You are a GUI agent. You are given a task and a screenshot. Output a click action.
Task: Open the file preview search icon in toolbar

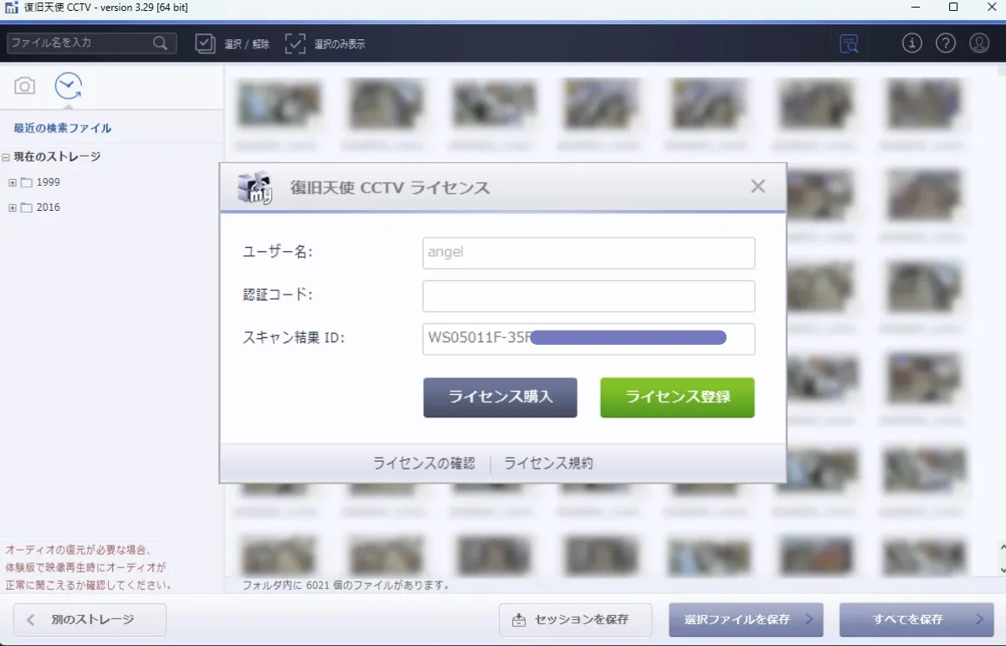tap(849, 44)
